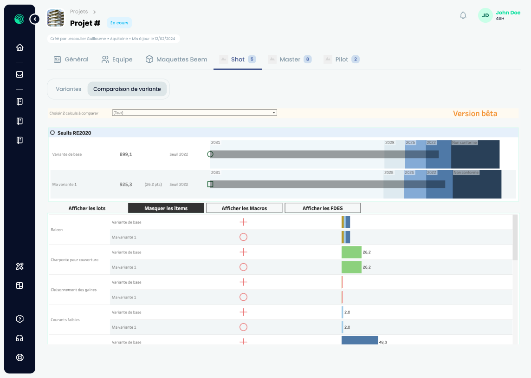Image resolution: width=531 pixels, height=378 pixels.
Task: Collapse the sidebar with the arrow button
Action: [35, 19]
